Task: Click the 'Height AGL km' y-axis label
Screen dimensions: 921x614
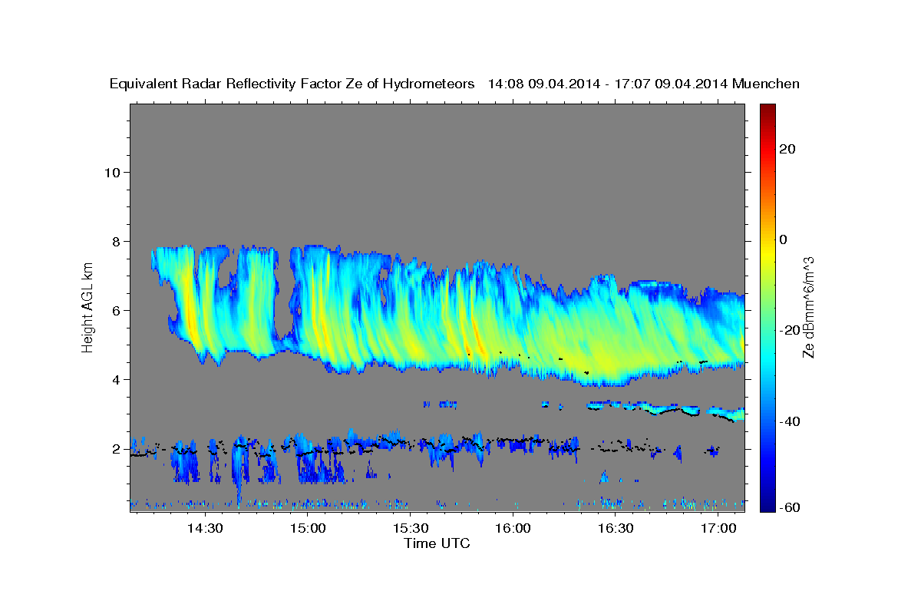Action: tap(87, 306)
